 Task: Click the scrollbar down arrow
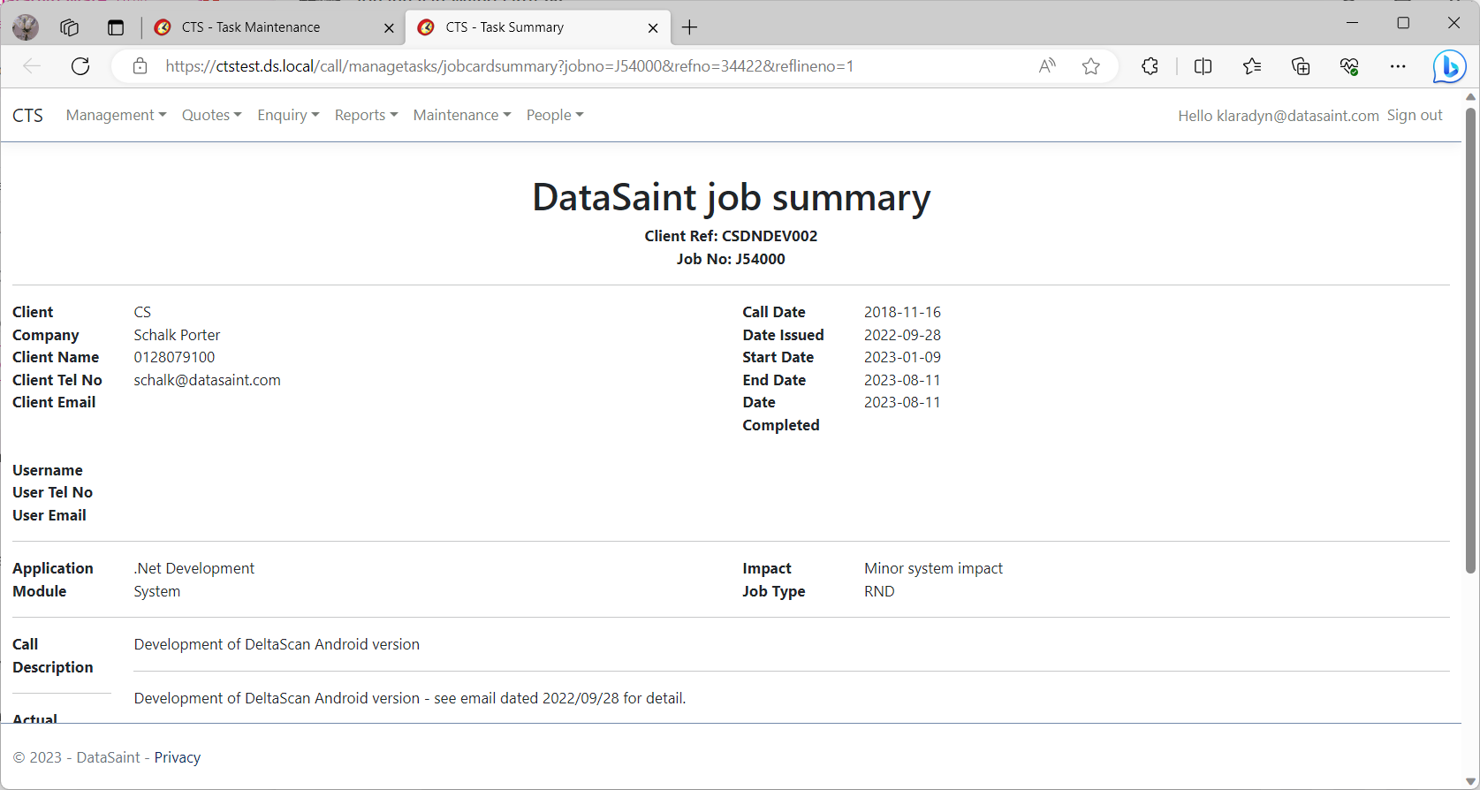coord(1471,781)
